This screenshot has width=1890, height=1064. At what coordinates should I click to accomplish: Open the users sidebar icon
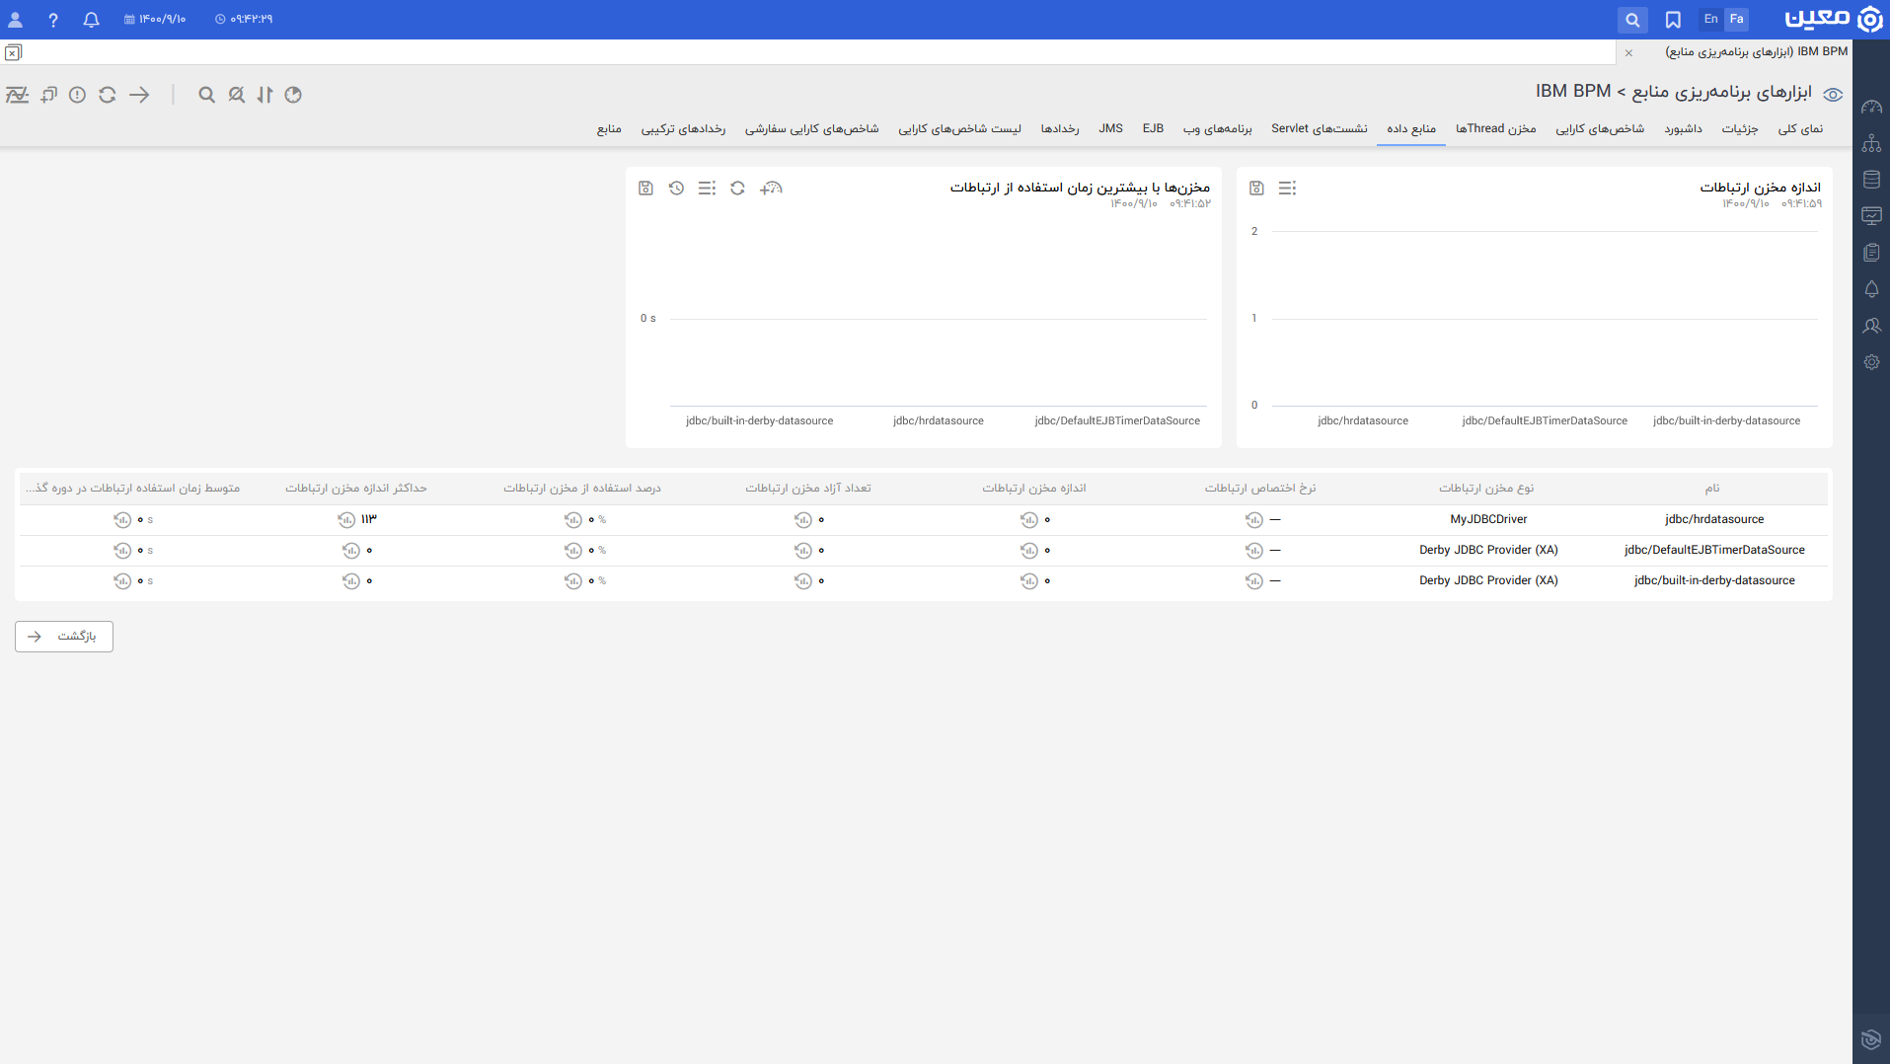[x=1871, y=326]
